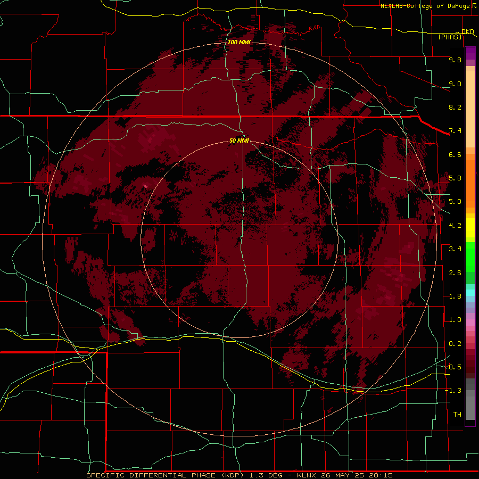The width and height of the screenshot is (479, 479).
Task: Select the 8.2 value on the scale
Action: 455,107
